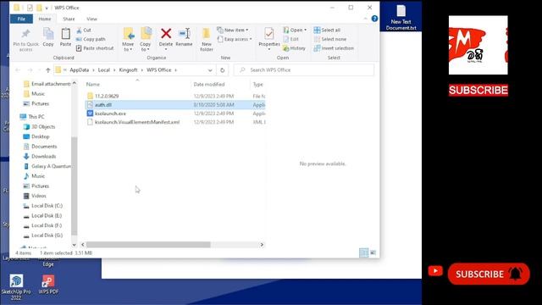
Task: Switch to the Home tab
Action: pos(45,19)
